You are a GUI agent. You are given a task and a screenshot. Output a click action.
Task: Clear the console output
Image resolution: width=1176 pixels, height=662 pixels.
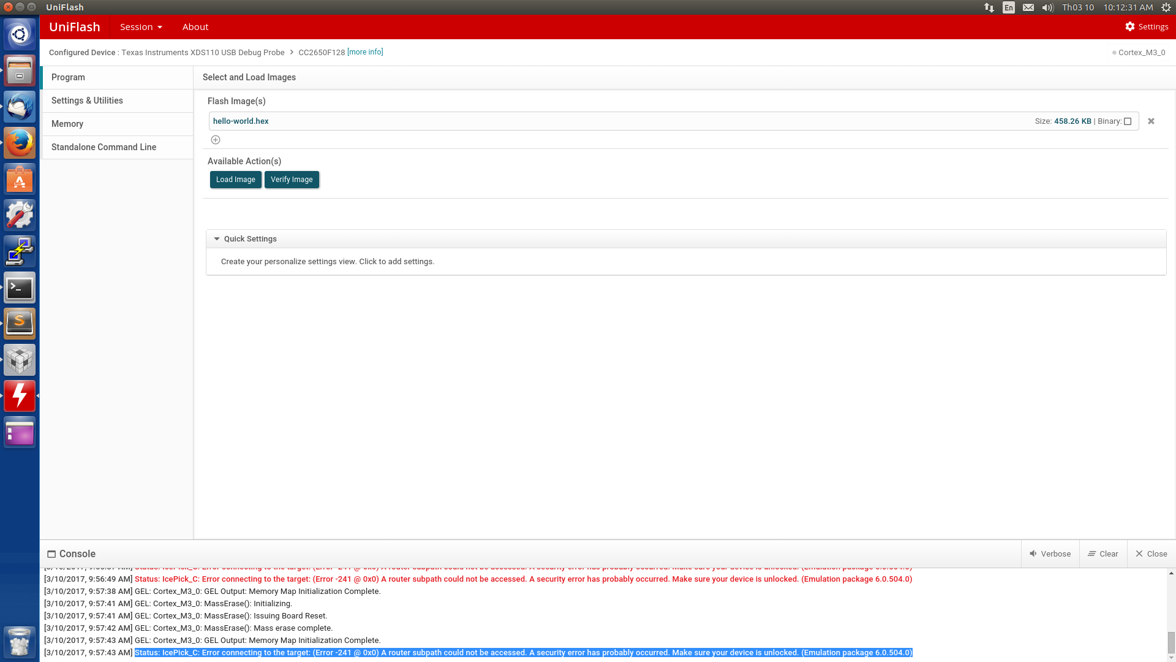1102,554
